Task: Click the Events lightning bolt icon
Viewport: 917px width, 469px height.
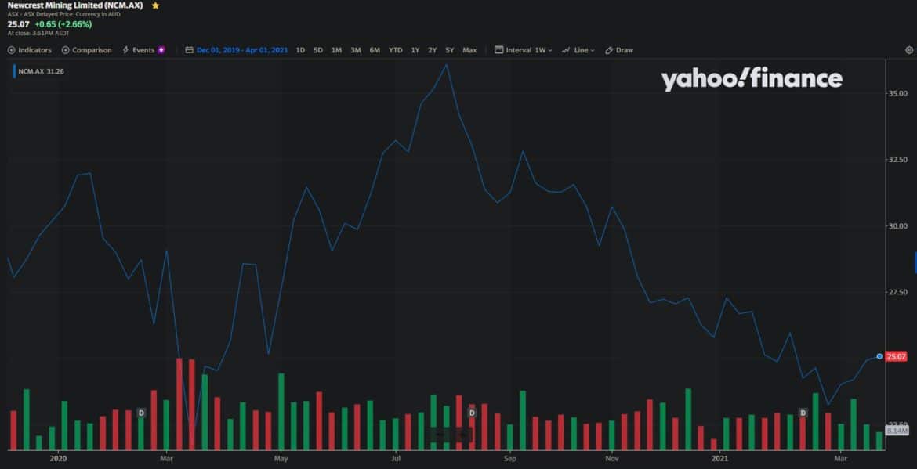Action: 125,49
